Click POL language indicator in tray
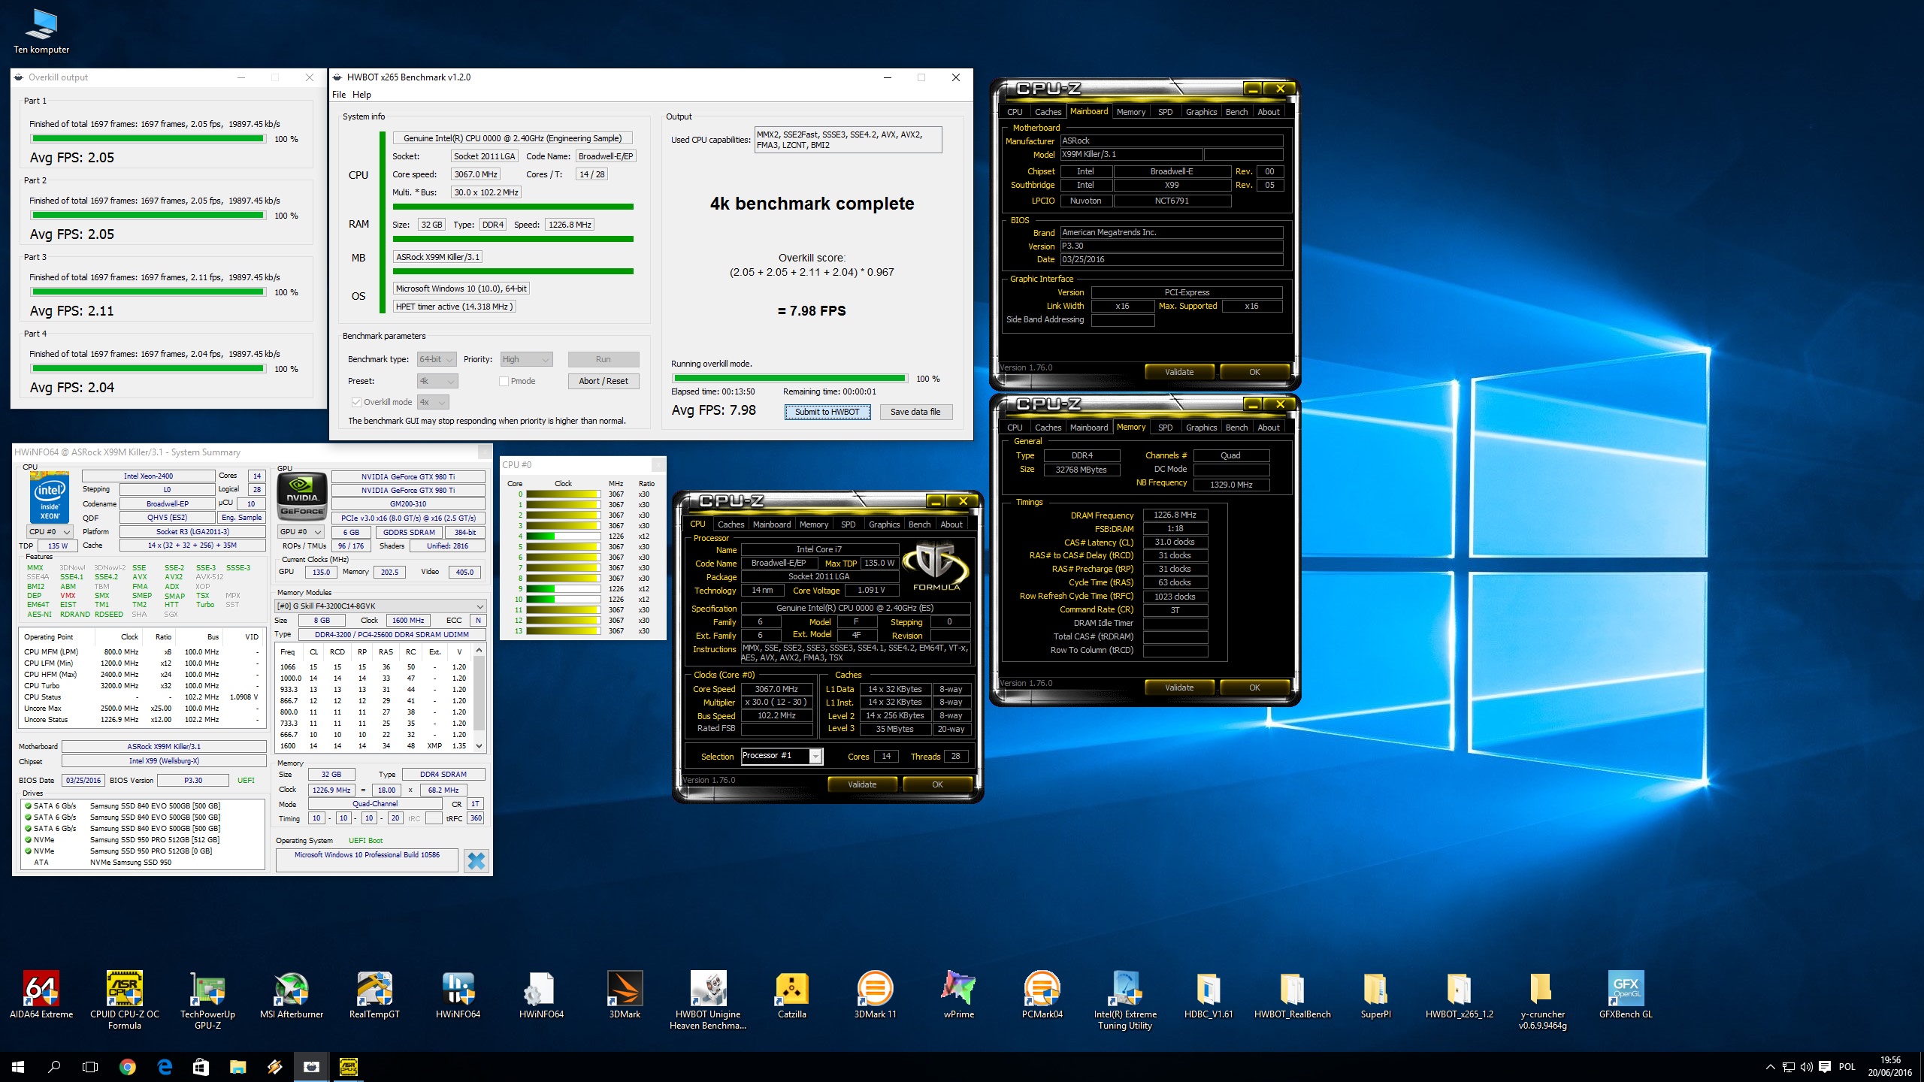The image size is (1924, 1082). (x=1847, y=1066)
